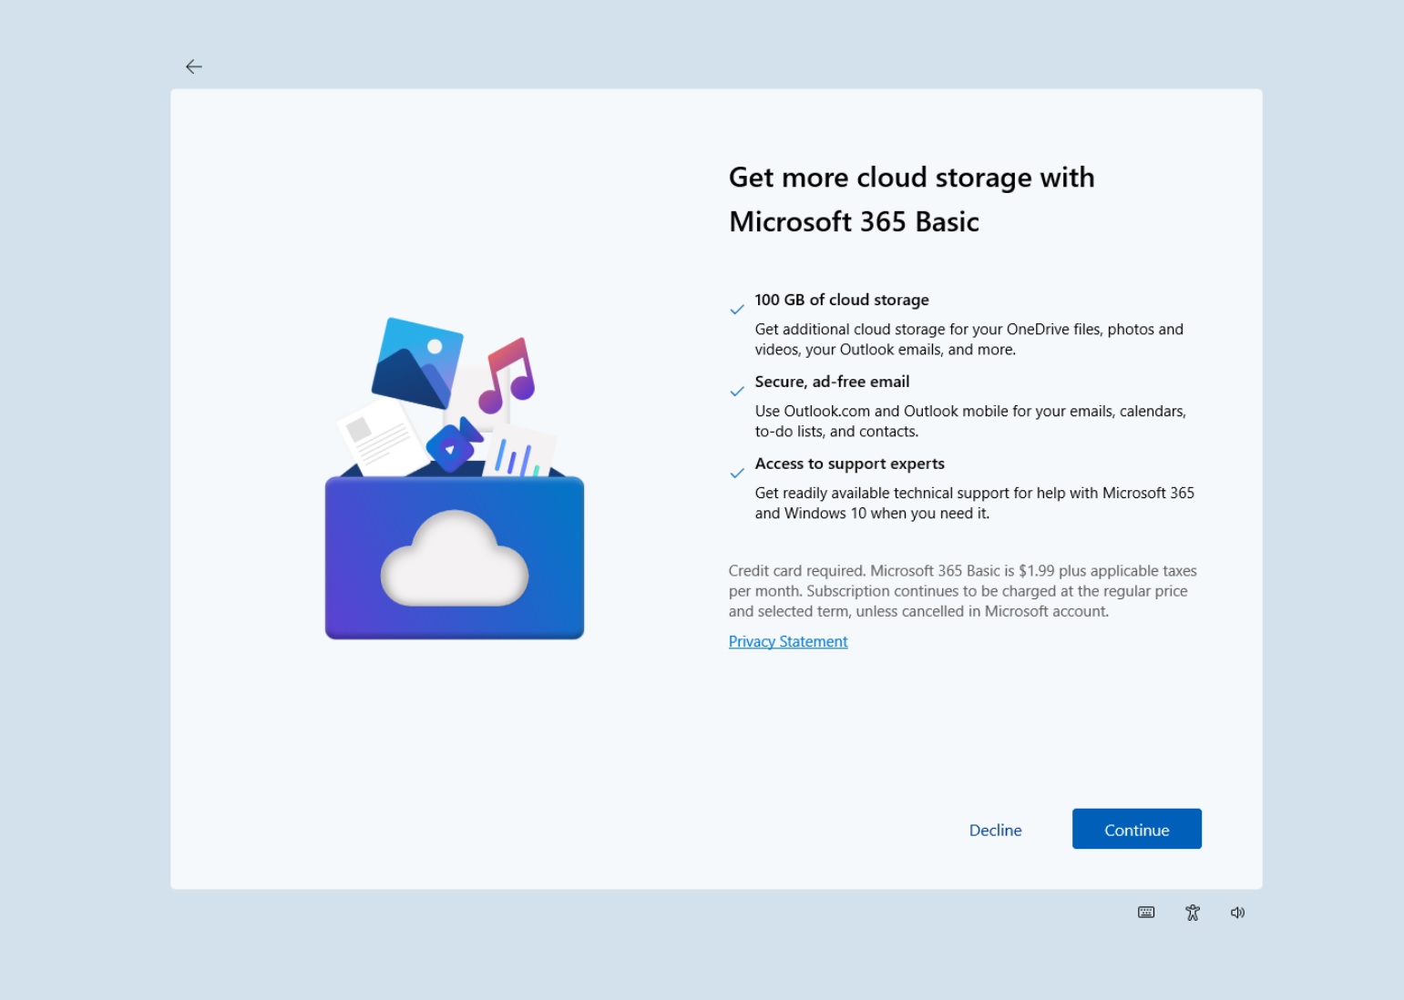Click the volume speaker icon
Screen dimensions: 1404x1000
pos(1236,912)
